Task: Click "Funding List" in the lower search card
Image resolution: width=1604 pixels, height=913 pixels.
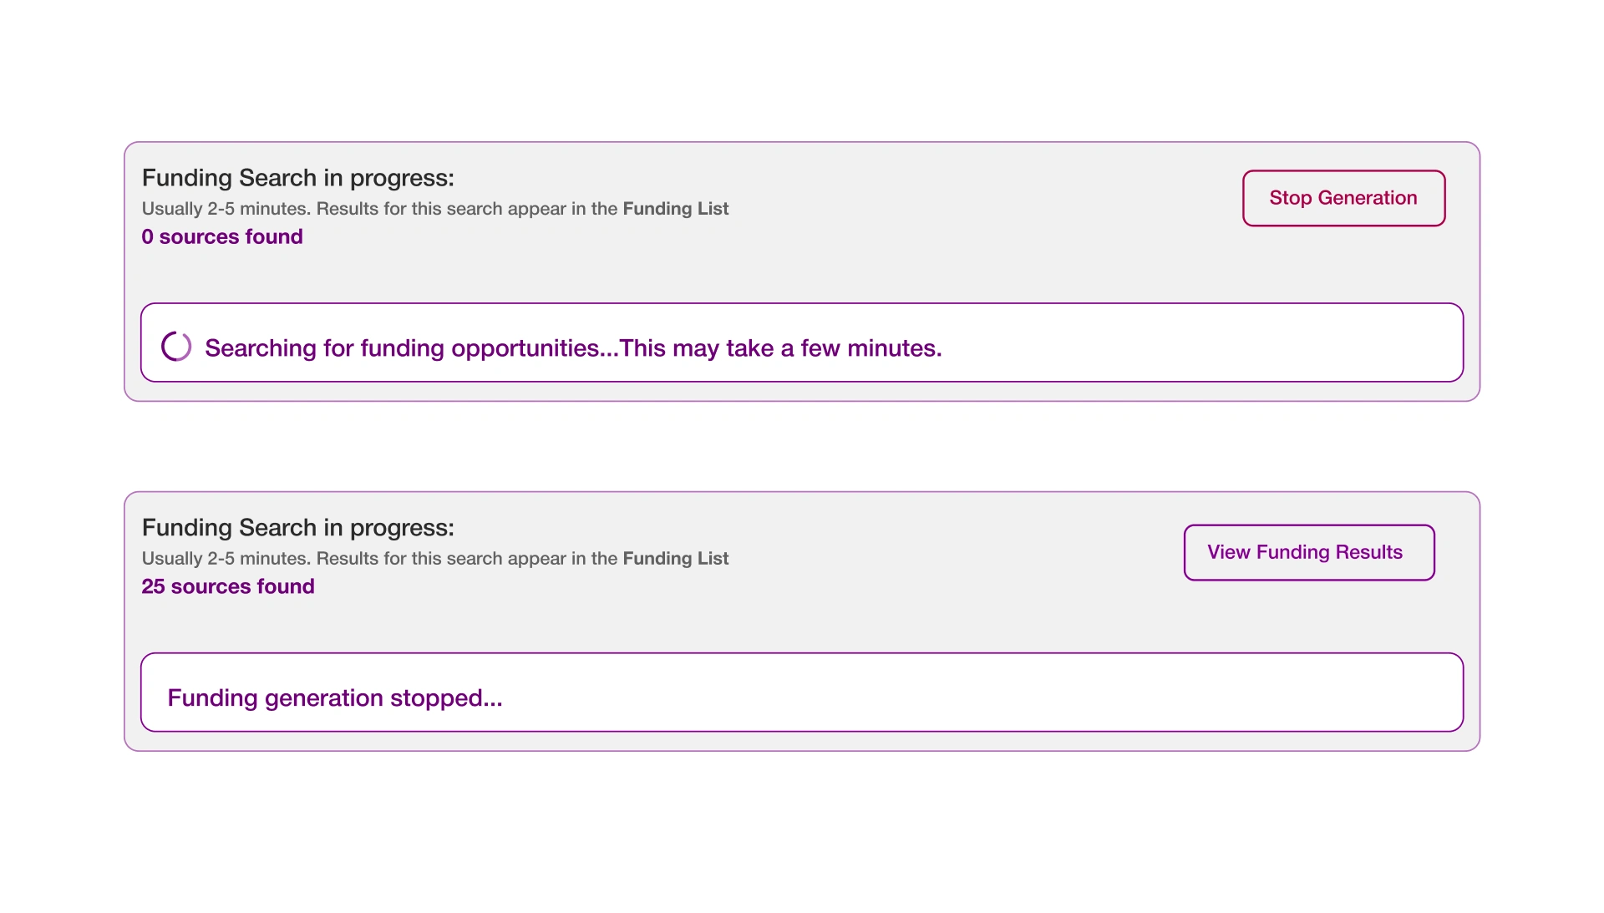Action: click(x=675, y=559)
